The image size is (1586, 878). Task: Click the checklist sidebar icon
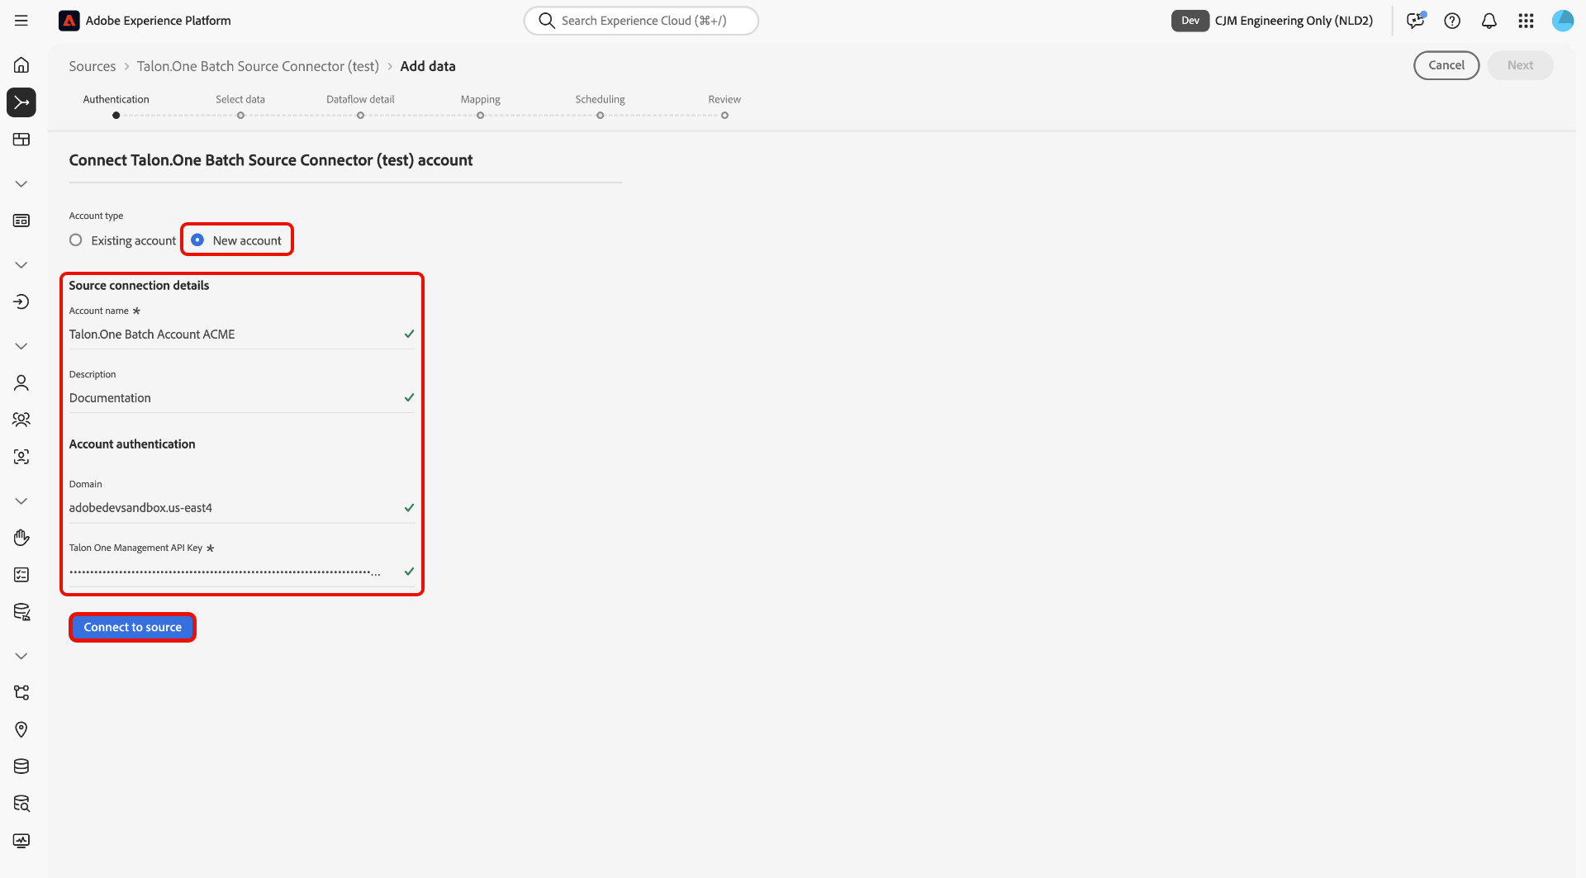point(21,575)
